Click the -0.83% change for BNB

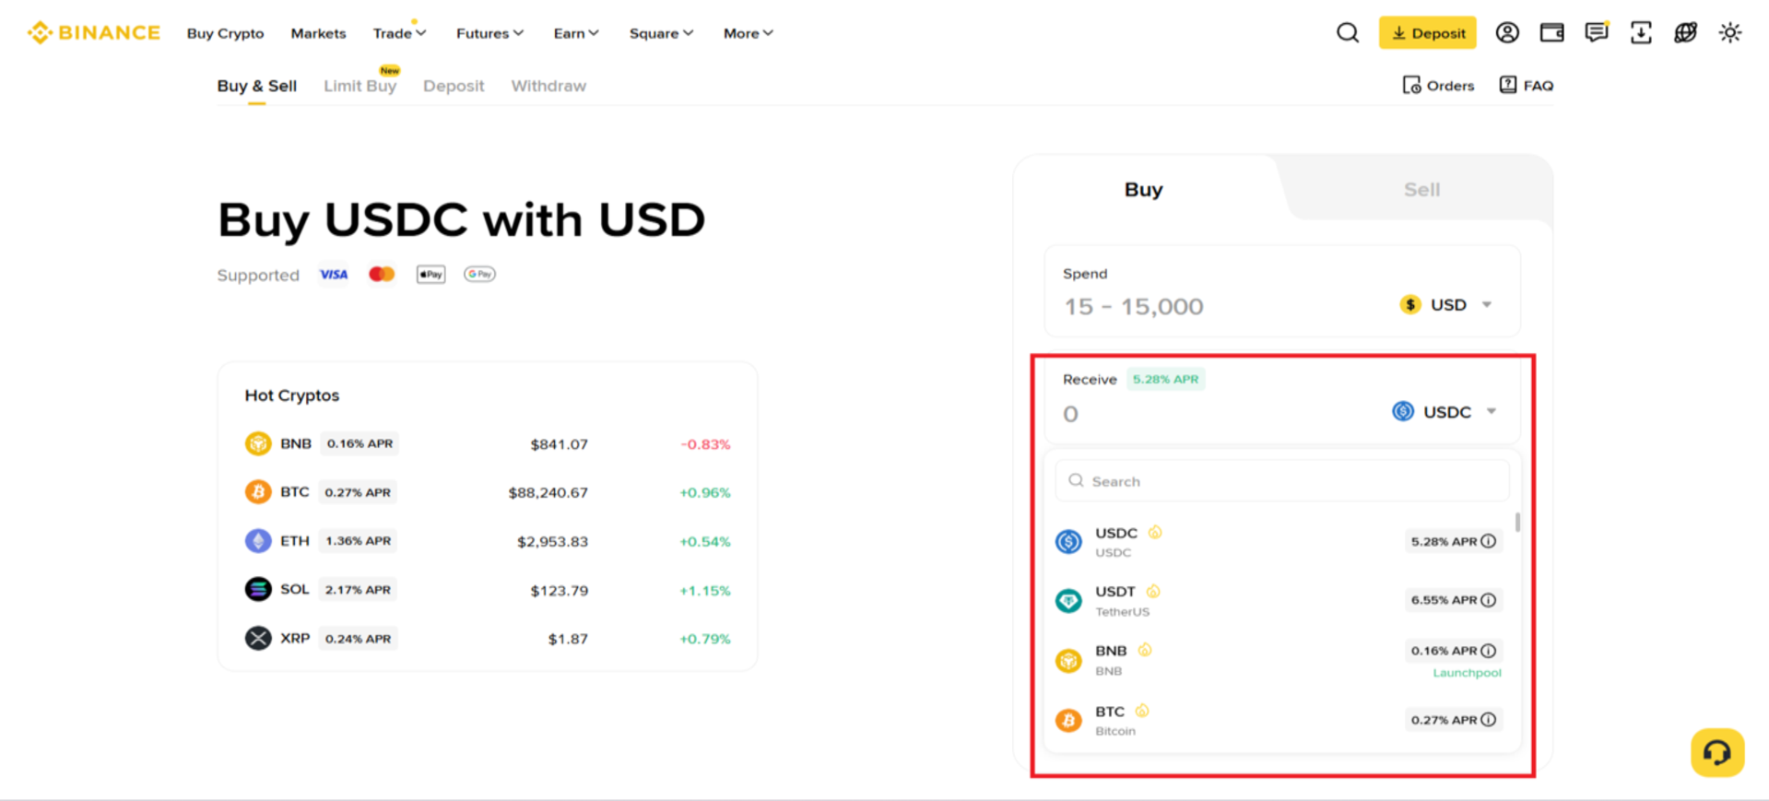[x=705, y=444]
